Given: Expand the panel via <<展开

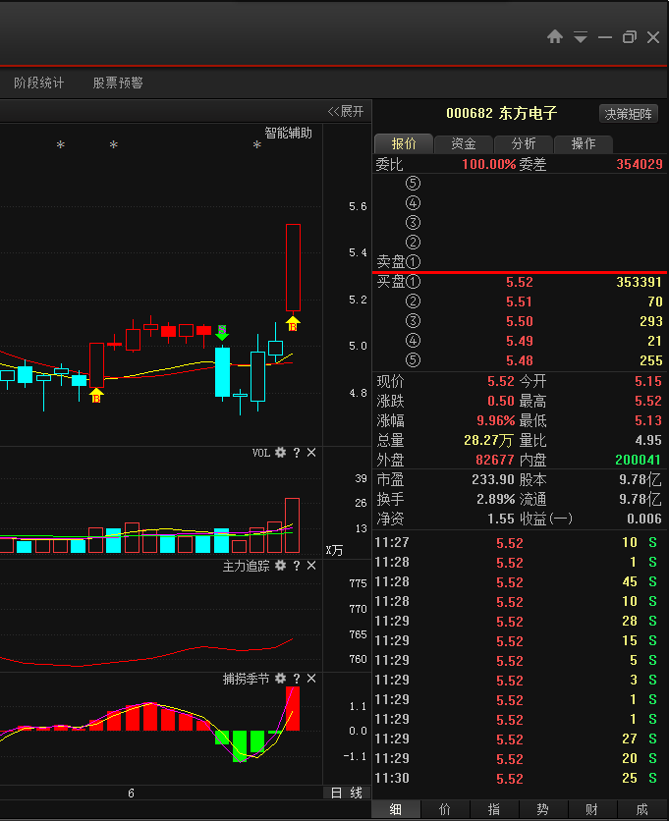Looking at the screenshot, I should coord(346,112).
